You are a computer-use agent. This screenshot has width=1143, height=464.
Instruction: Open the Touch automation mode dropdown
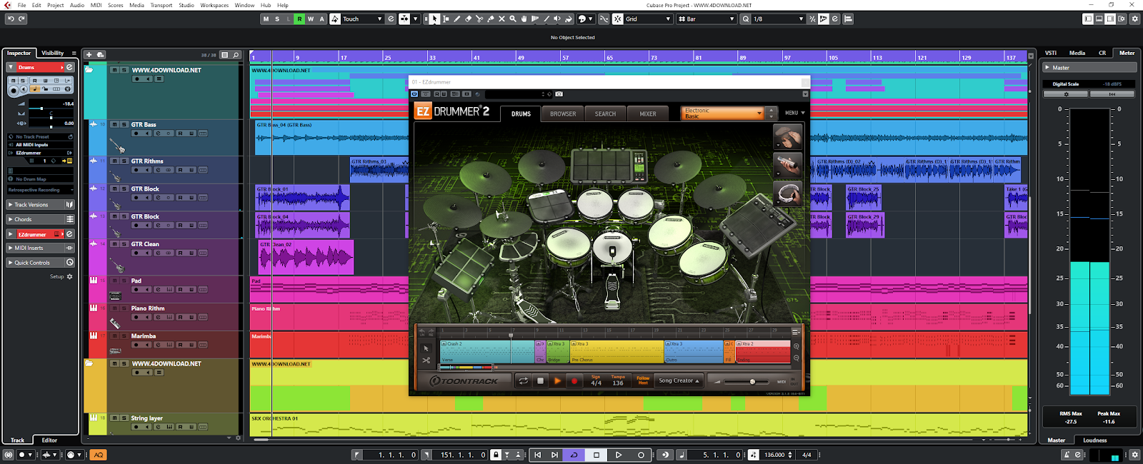[x=363, y=19]
